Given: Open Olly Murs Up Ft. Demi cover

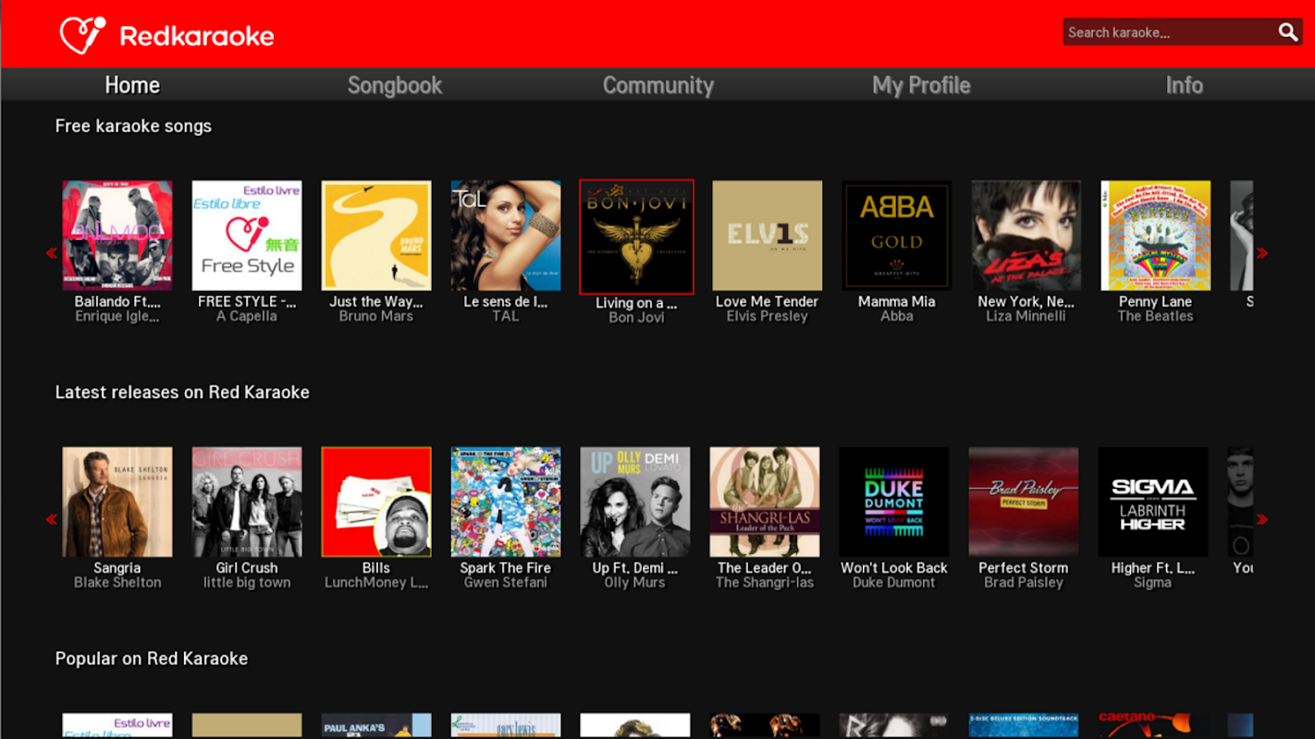Looking at the screenshot, I should point(635,503).
